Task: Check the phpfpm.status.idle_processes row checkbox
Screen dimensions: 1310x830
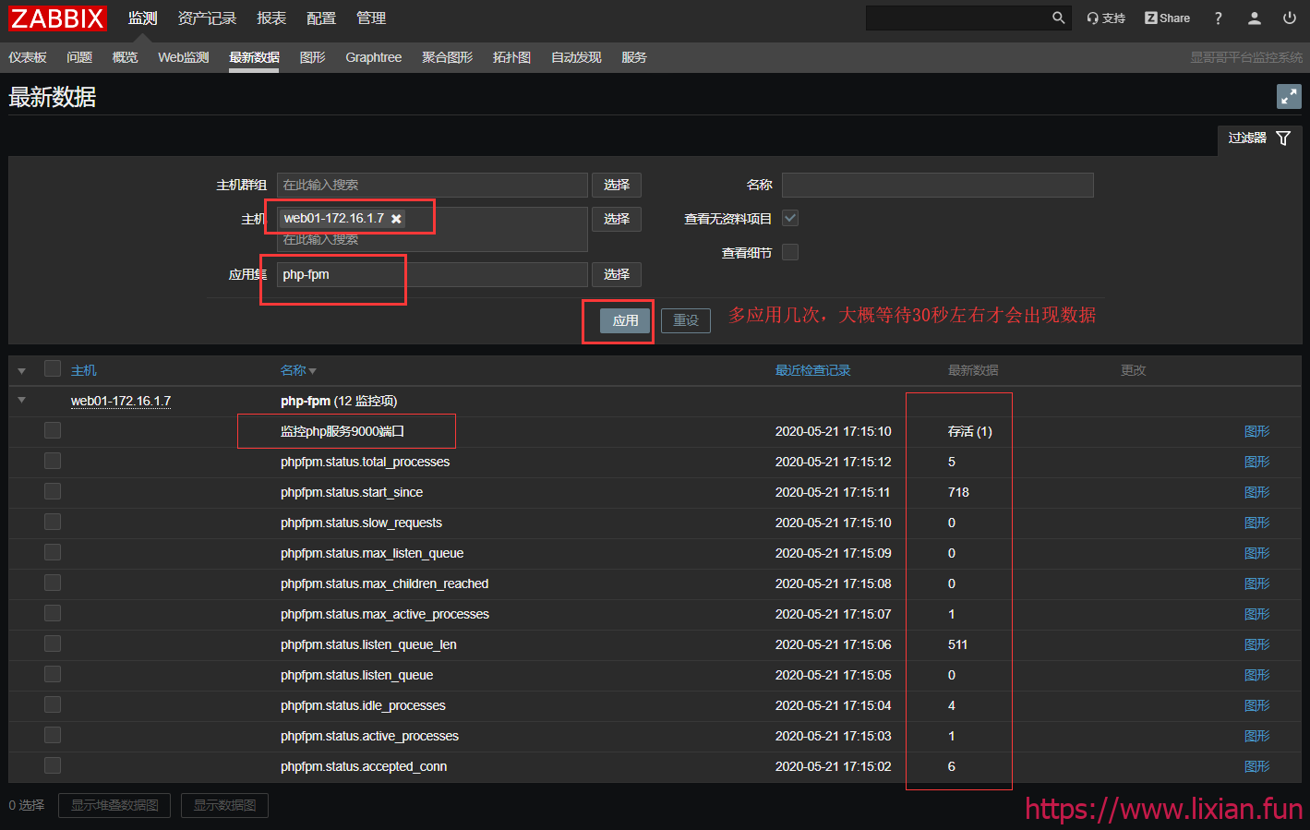Action: [53, 704]
